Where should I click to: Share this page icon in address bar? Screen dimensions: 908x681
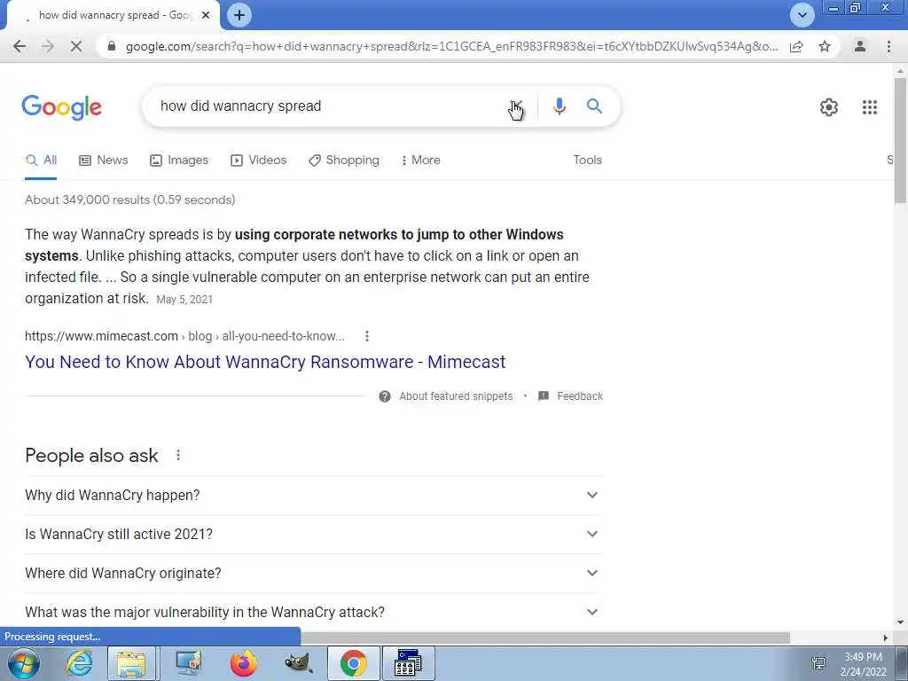coord(796,46)
